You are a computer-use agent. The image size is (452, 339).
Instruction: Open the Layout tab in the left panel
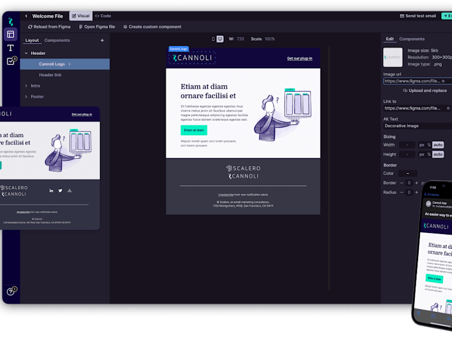tap(32, 40)
